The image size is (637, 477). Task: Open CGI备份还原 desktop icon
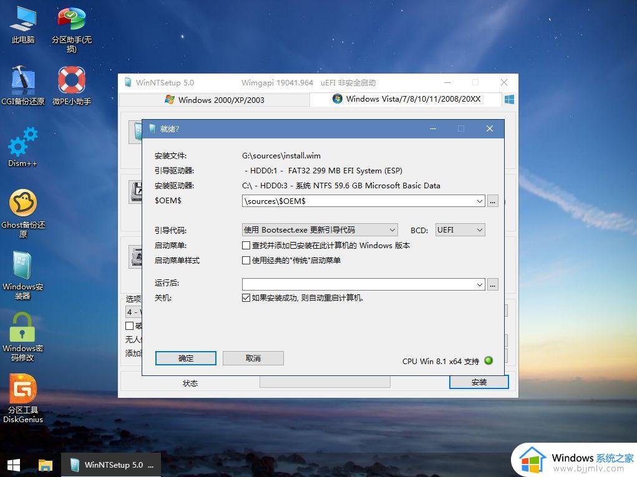pyautogui.click(x=22, y=85)
